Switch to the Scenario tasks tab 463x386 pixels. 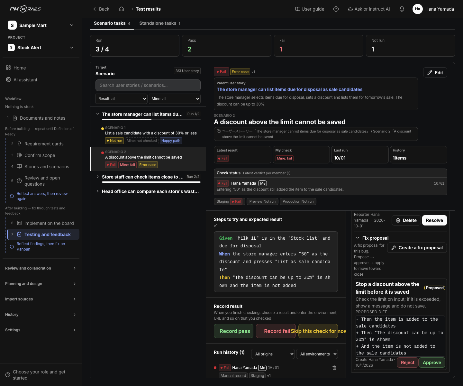coord(112,23)
